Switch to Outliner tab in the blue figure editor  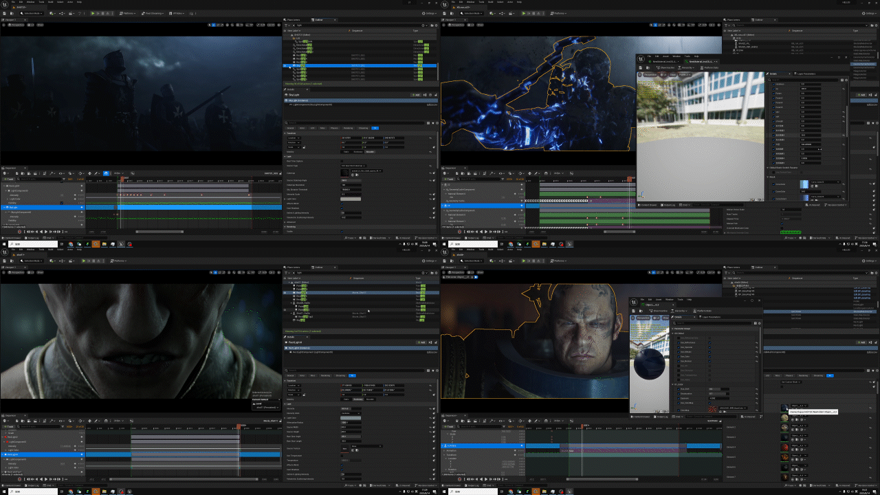[758, 19]
